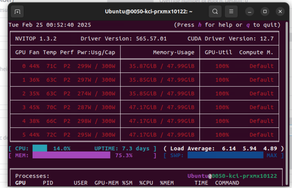Click the 'USER' process column header

click(x=80, y=183)
